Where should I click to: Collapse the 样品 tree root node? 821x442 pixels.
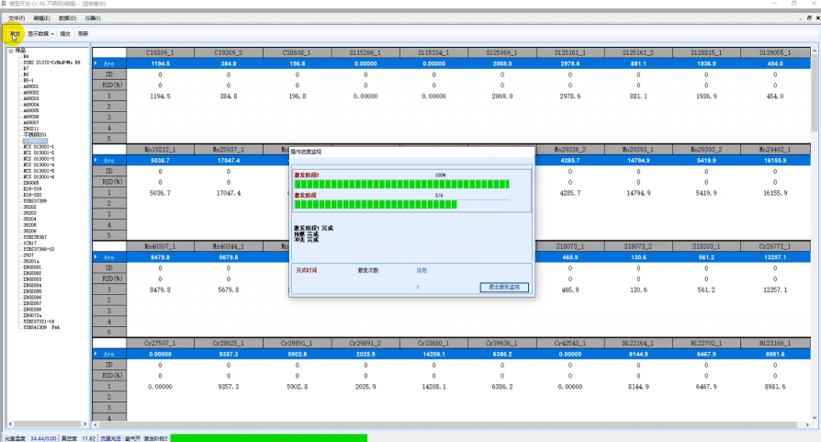(x=12, y=51)
